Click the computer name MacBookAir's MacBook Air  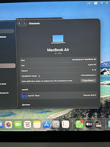click(x=84, y=60)
